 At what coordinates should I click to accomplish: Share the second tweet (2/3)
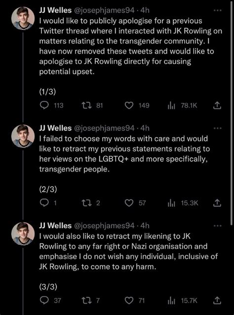point(217,203)
